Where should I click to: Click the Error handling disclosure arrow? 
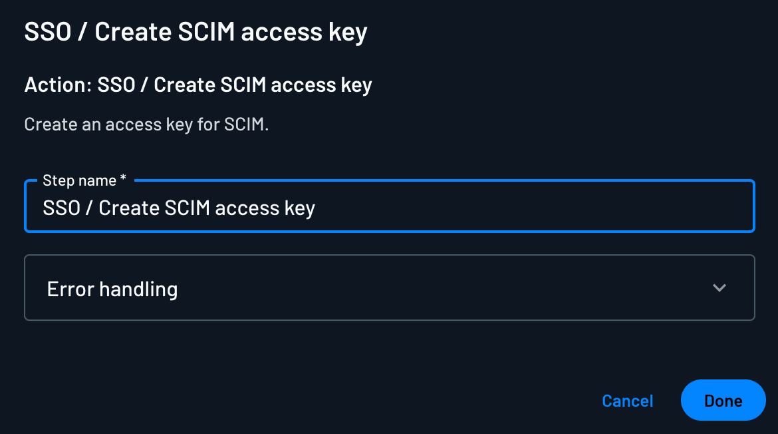[719, 288]
